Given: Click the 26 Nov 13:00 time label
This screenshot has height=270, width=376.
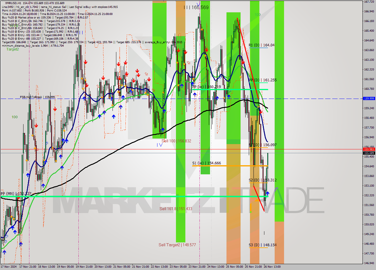Looking at the screenshot, I should (272, 267).
